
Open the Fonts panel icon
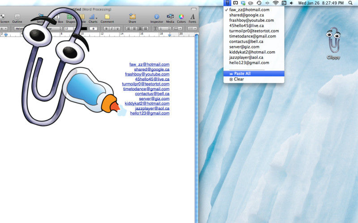click(x=192, y=17)
